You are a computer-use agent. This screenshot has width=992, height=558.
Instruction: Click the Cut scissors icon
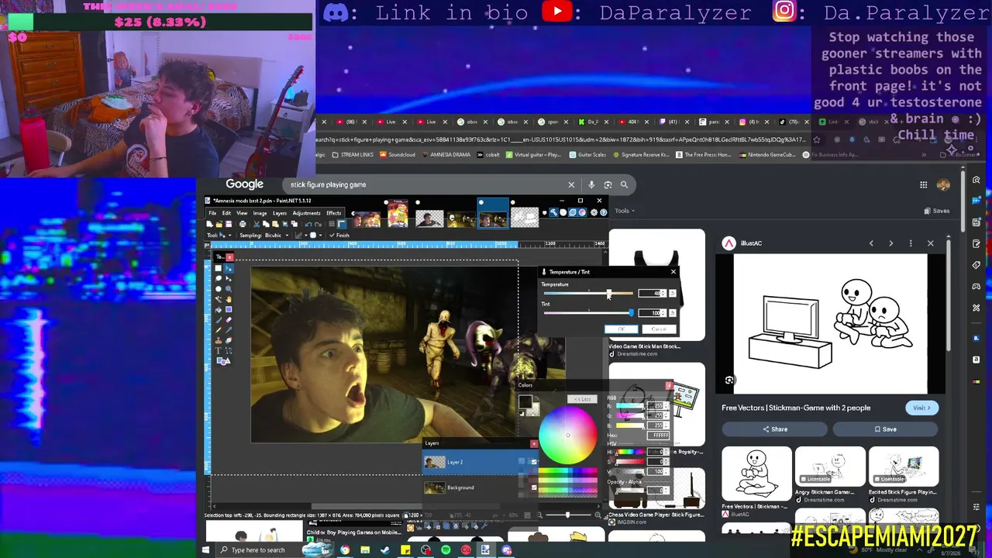click(x=257, y=224)
